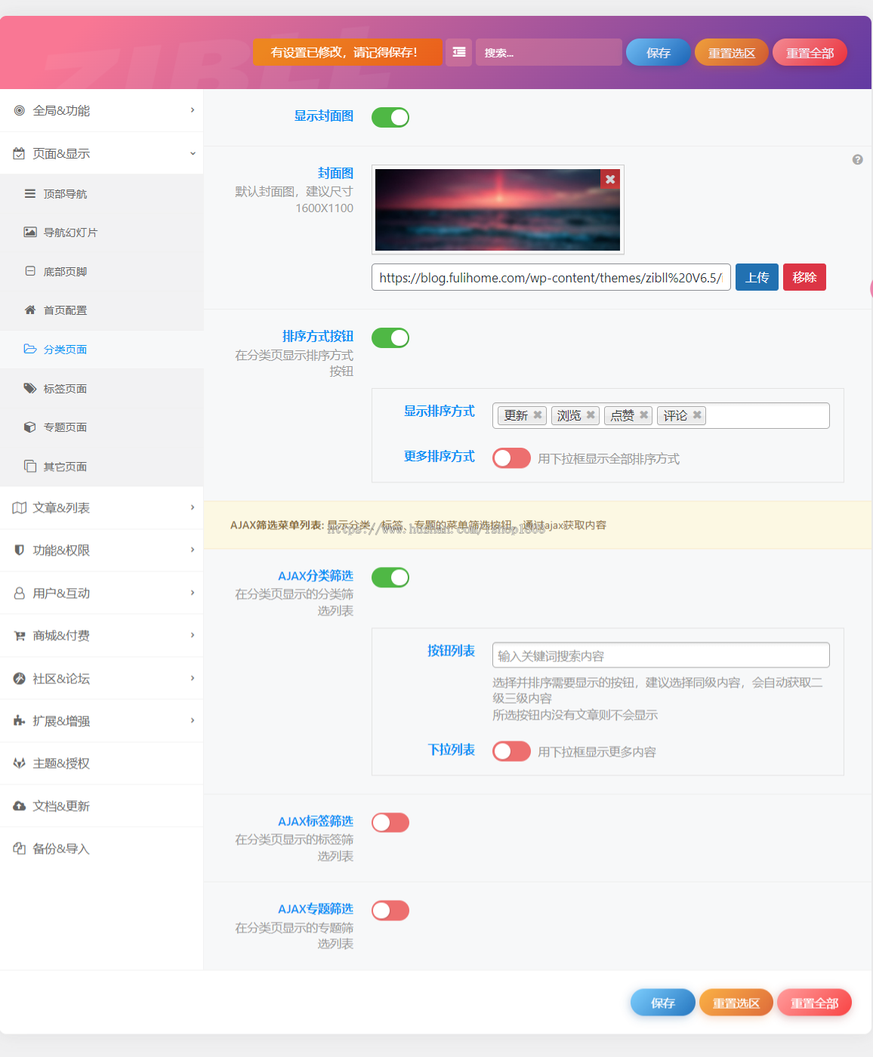Open 专题页面 settings page

click(102, 427)
